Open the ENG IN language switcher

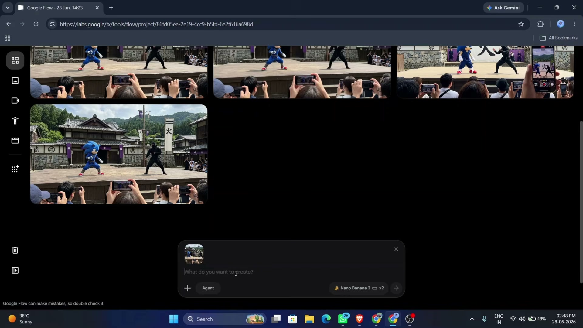tap(499, 319)
